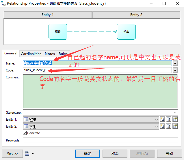Open the Rules tab
This screenshot has height=160, width=184.
(x=63, y=54)
